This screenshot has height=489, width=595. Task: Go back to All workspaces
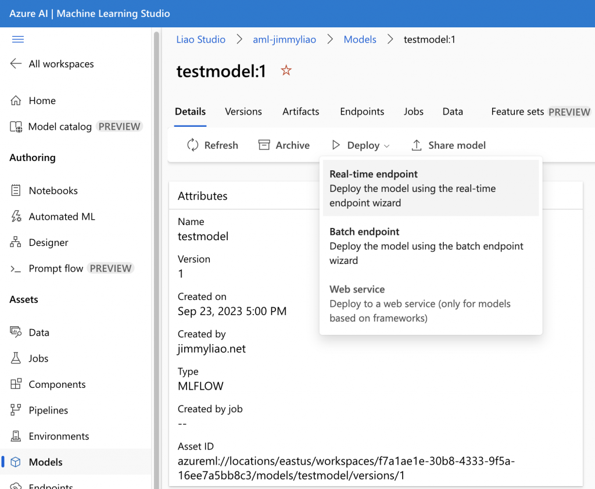[61, 64]
